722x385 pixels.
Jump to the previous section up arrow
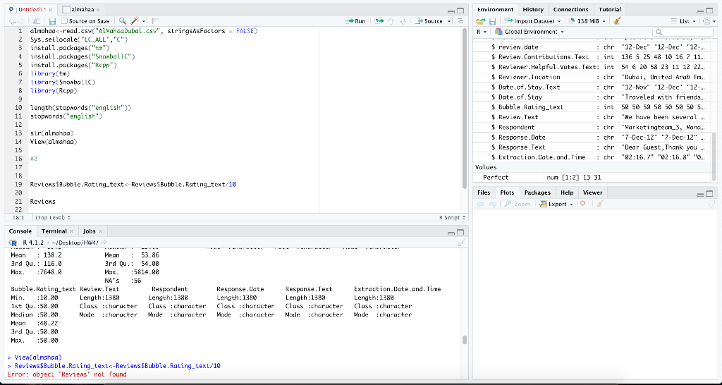pos(392,21)
